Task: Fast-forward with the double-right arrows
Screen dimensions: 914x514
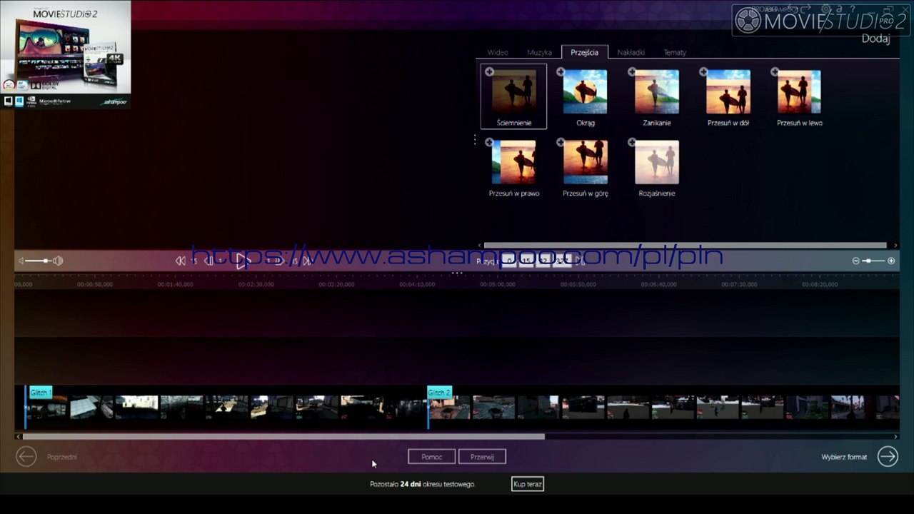Action: pyautogui.click(x=308, y=261)
